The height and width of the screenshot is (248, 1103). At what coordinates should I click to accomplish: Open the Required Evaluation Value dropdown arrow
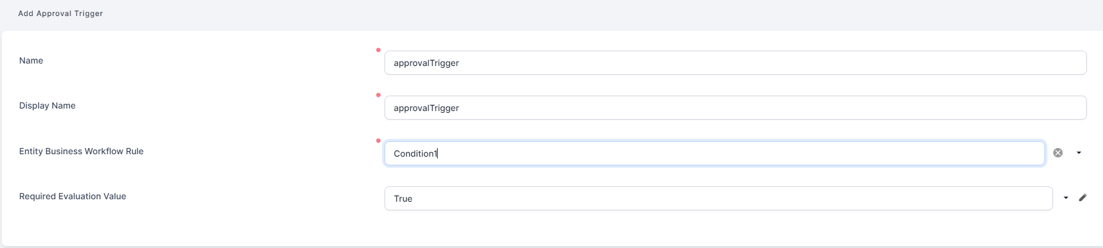[1066, 198]
